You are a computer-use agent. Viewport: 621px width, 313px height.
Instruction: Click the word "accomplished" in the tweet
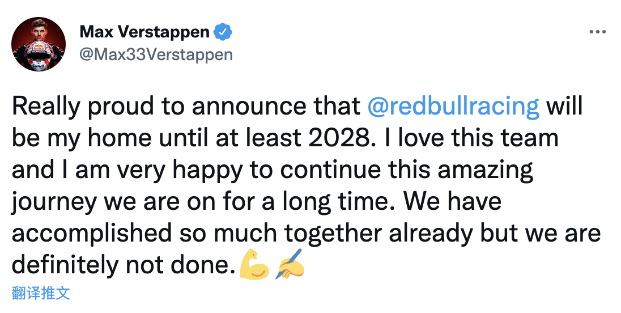(91, 233)
